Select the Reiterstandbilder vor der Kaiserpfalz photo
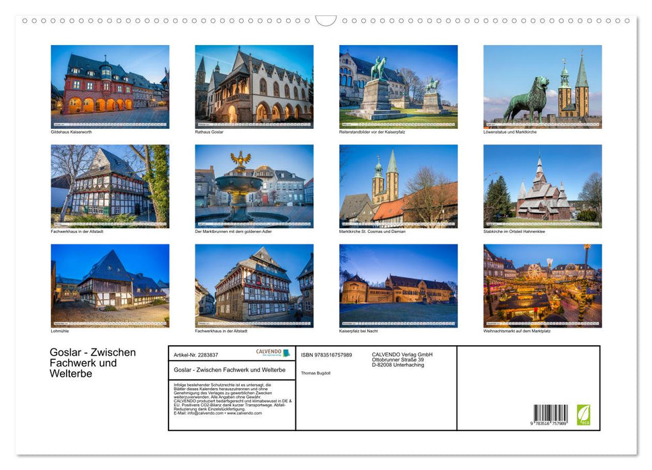 pos(398,87)
